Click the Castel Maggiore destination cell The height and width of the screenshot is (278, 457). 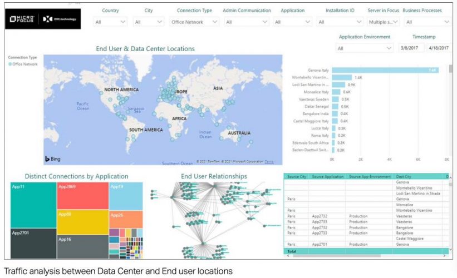pos(410,239)
